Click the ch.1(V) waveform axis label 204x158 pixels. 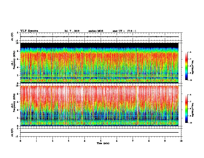click(x=12, y=37)
